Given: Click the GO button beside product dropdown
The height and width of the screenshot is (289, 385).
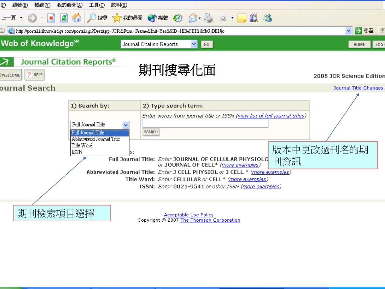Looking at the screenshot, I should point(207,44).
